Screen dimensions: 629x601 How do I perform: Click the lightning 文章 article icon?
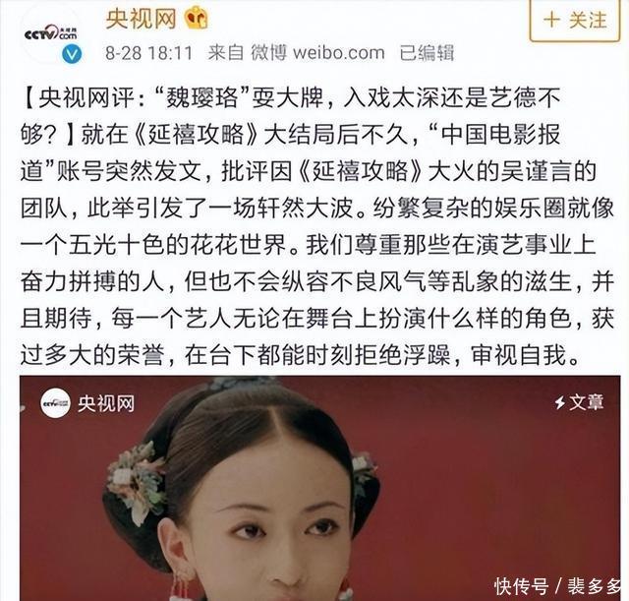579,402
